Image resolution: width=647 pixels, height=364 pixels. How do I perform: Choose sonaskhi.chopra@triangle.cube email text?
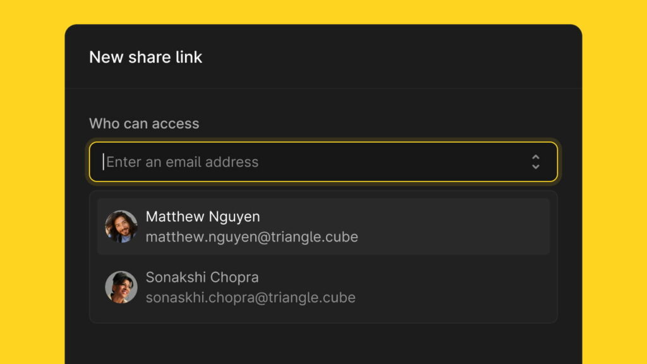250,298
